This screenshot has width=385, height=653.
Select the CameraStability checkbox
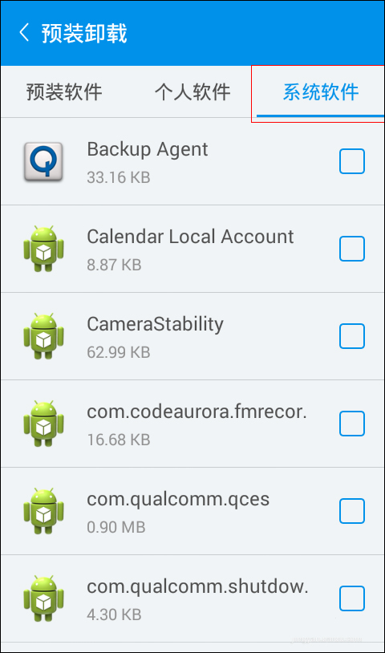point(352,336)
